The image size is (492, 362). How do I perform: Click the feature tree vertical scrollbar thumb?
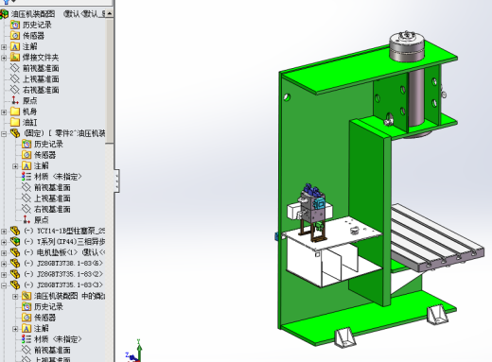coord(110,80)
